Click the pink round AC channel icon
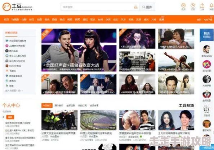Viewport: 214px width, 150px height. (x=7, y=46)
